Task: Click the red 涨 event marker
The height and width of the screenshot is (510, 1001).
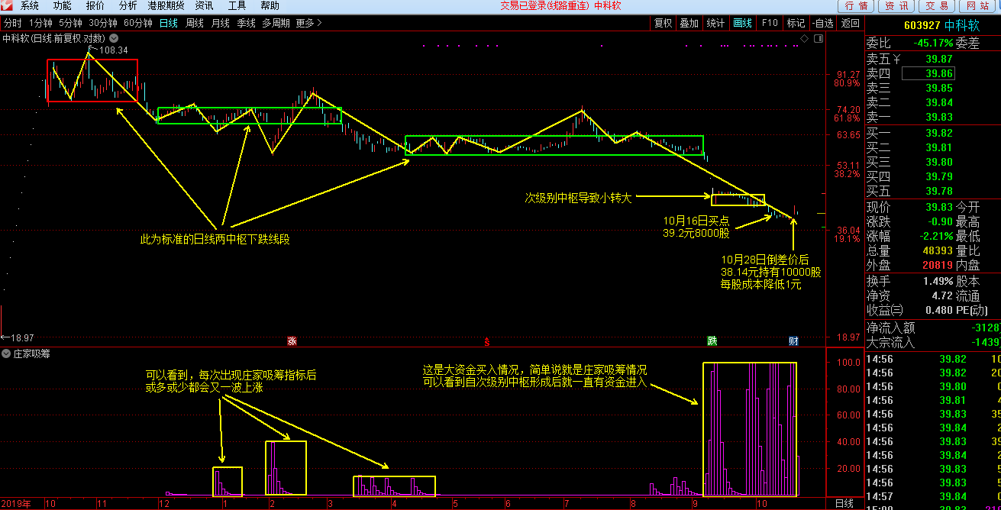Action: tap(292, 341)
